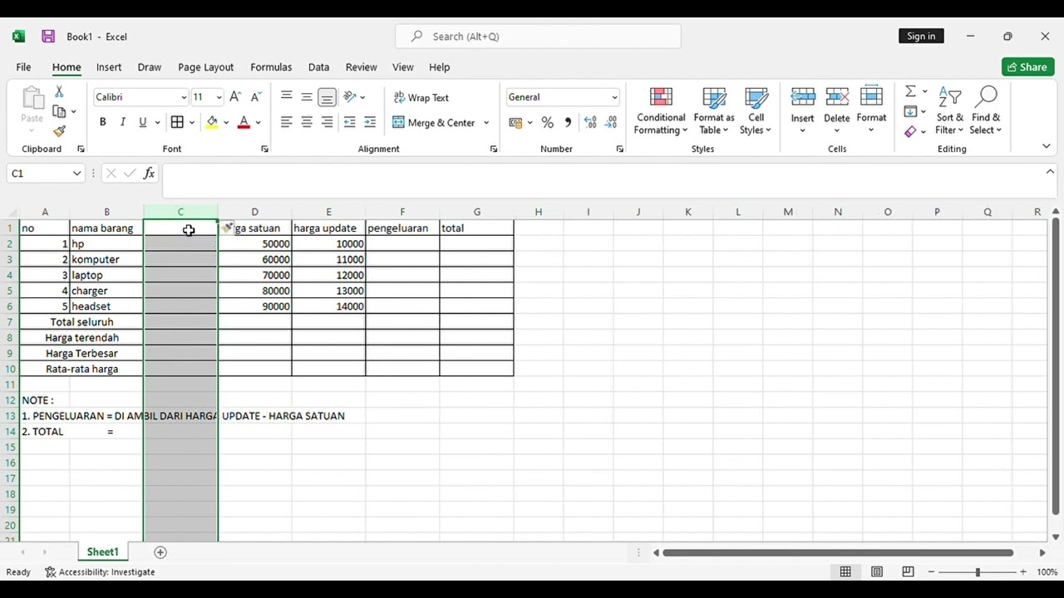Click the Save icon in title bar
This screenshot has width=1064, height=598.
pyautogui.click(x=48, y=37)
